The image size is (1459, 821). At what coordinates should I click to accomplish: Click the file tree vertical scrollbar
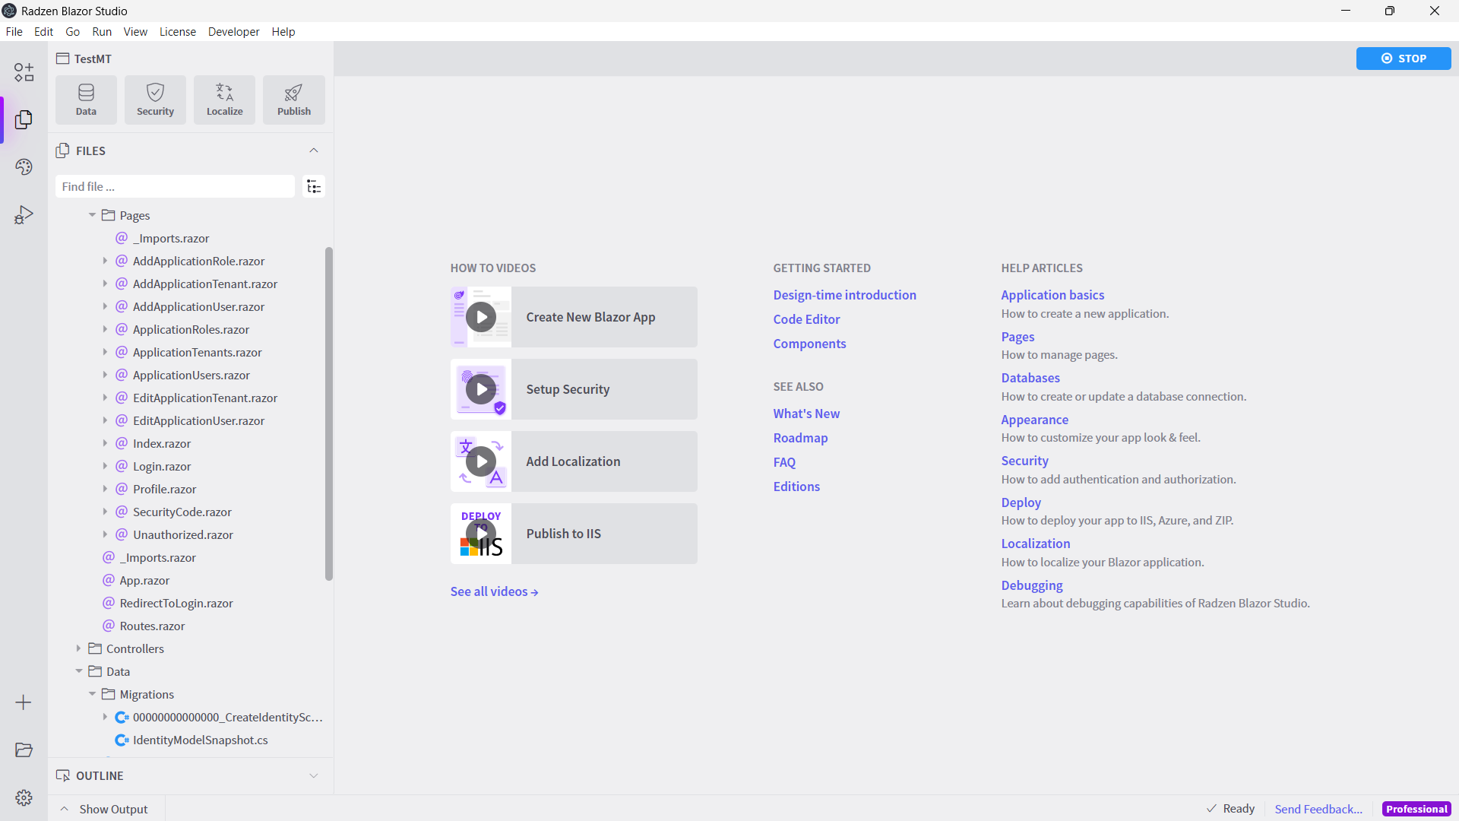(329, 414)
